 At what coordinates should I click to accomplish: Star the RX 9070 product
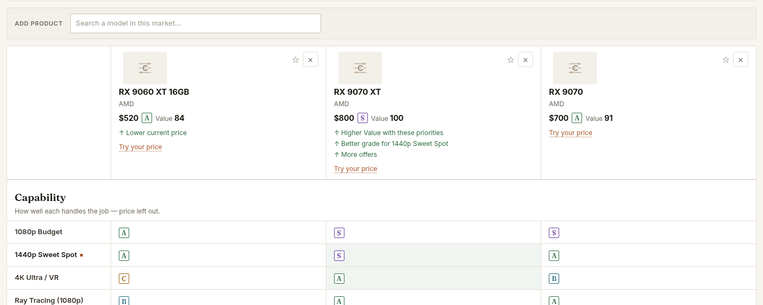pyautogui.click(x=726, y=60)
